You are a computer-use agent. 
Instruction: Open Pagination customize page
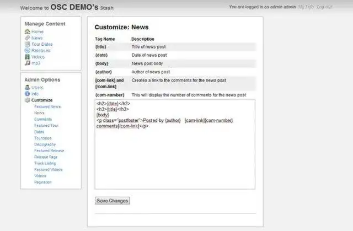coord(43,182)
